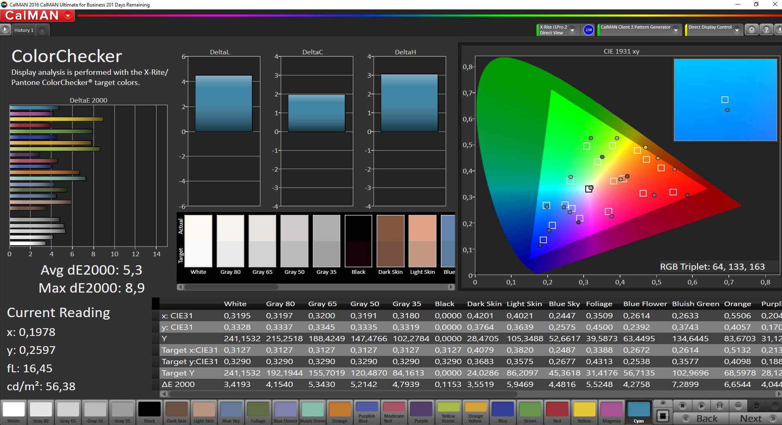
Task: Expand CalMAN Client 3 Pattern Generator dropdown
Action: [x=676, y=30]
